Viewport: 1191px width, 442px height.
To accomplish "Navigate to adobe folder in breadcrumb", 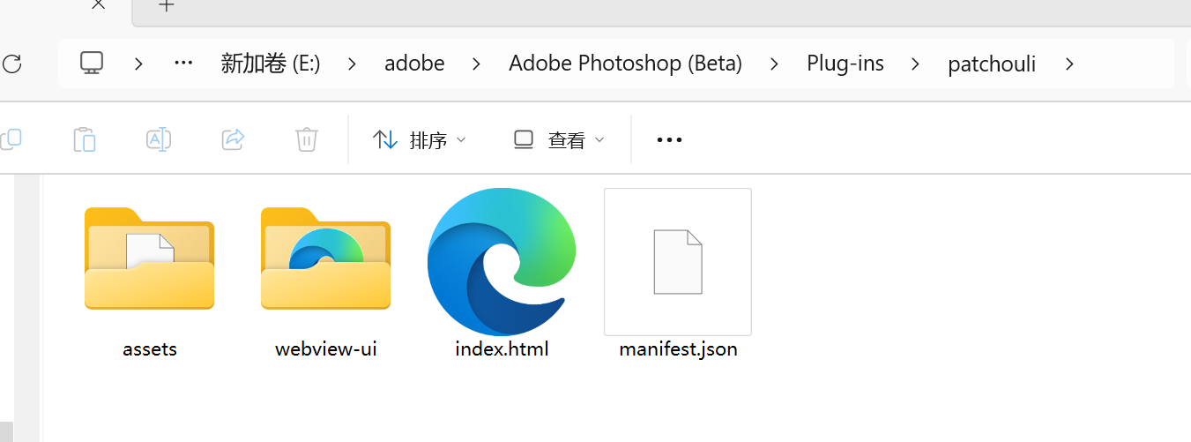I will (414, 64).
